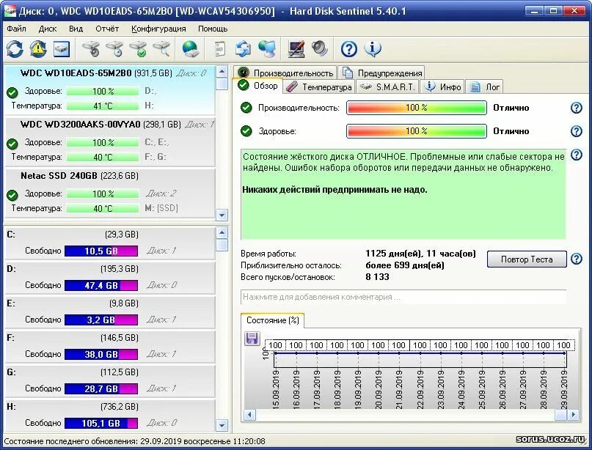Click help icon beside green status text

[x=576, y=155]
